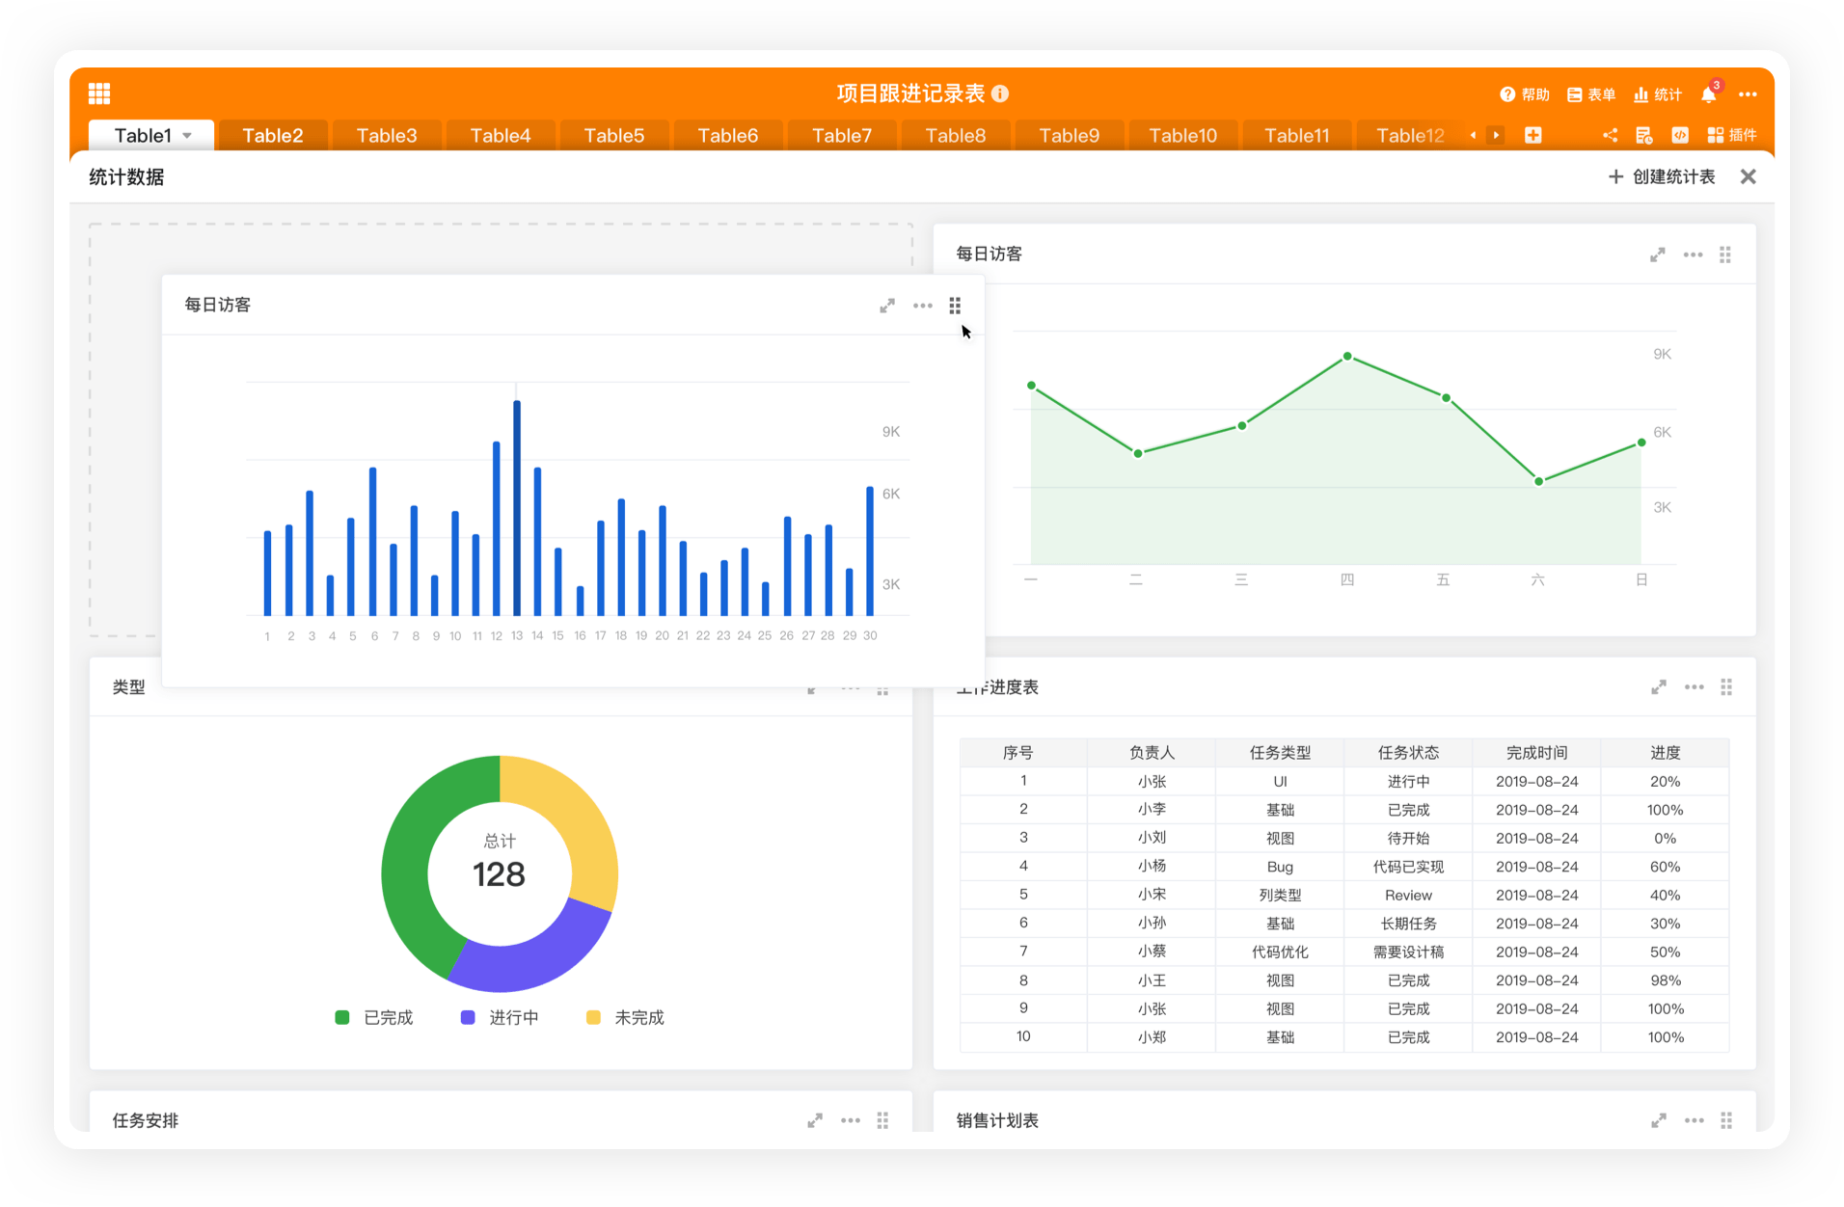1844x1207 pixels.
Task: Toggle the 未完成 legend entry
Action: pyautogui.click(x=625, y=1017)
